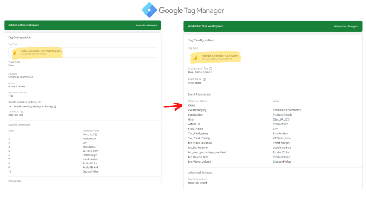Click the Universal Analytics bar chart icon
The width and height of the screenshot is (366, 205).
(15, 53)
